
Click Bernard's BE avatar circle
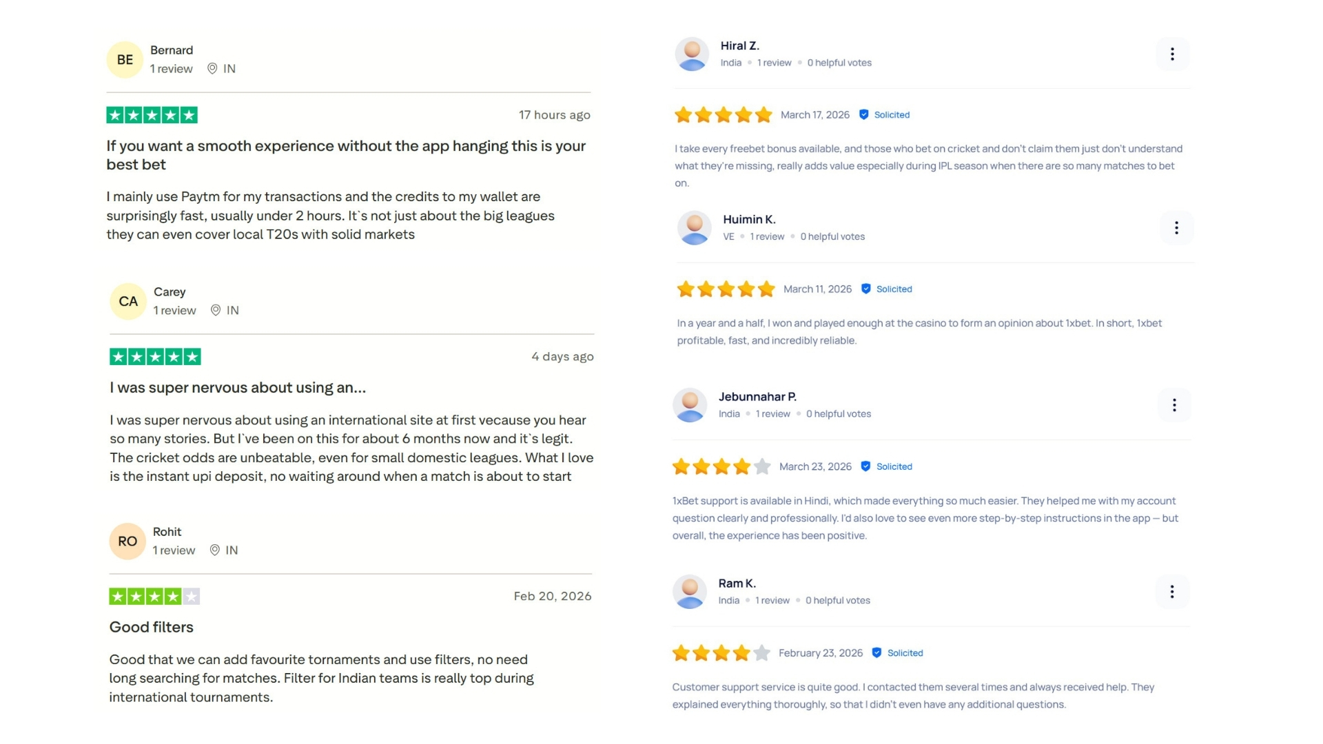point(124,59)
